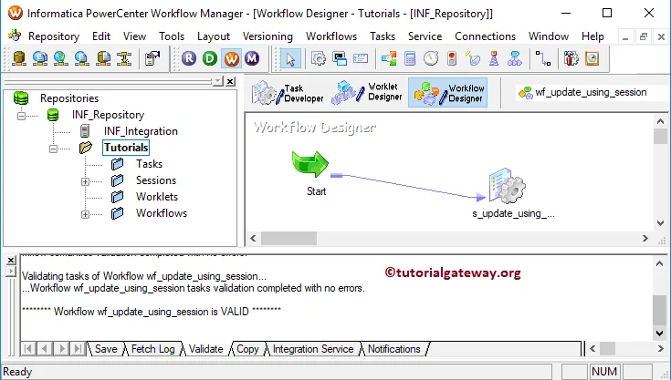
Task: Create an Assignment task with the calculator icon
Action: pyautogui.click(x=410, y=58)
